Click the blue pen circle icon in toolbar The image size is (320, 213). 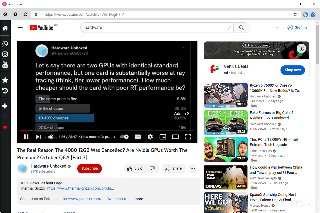click(x=313, y=14)
